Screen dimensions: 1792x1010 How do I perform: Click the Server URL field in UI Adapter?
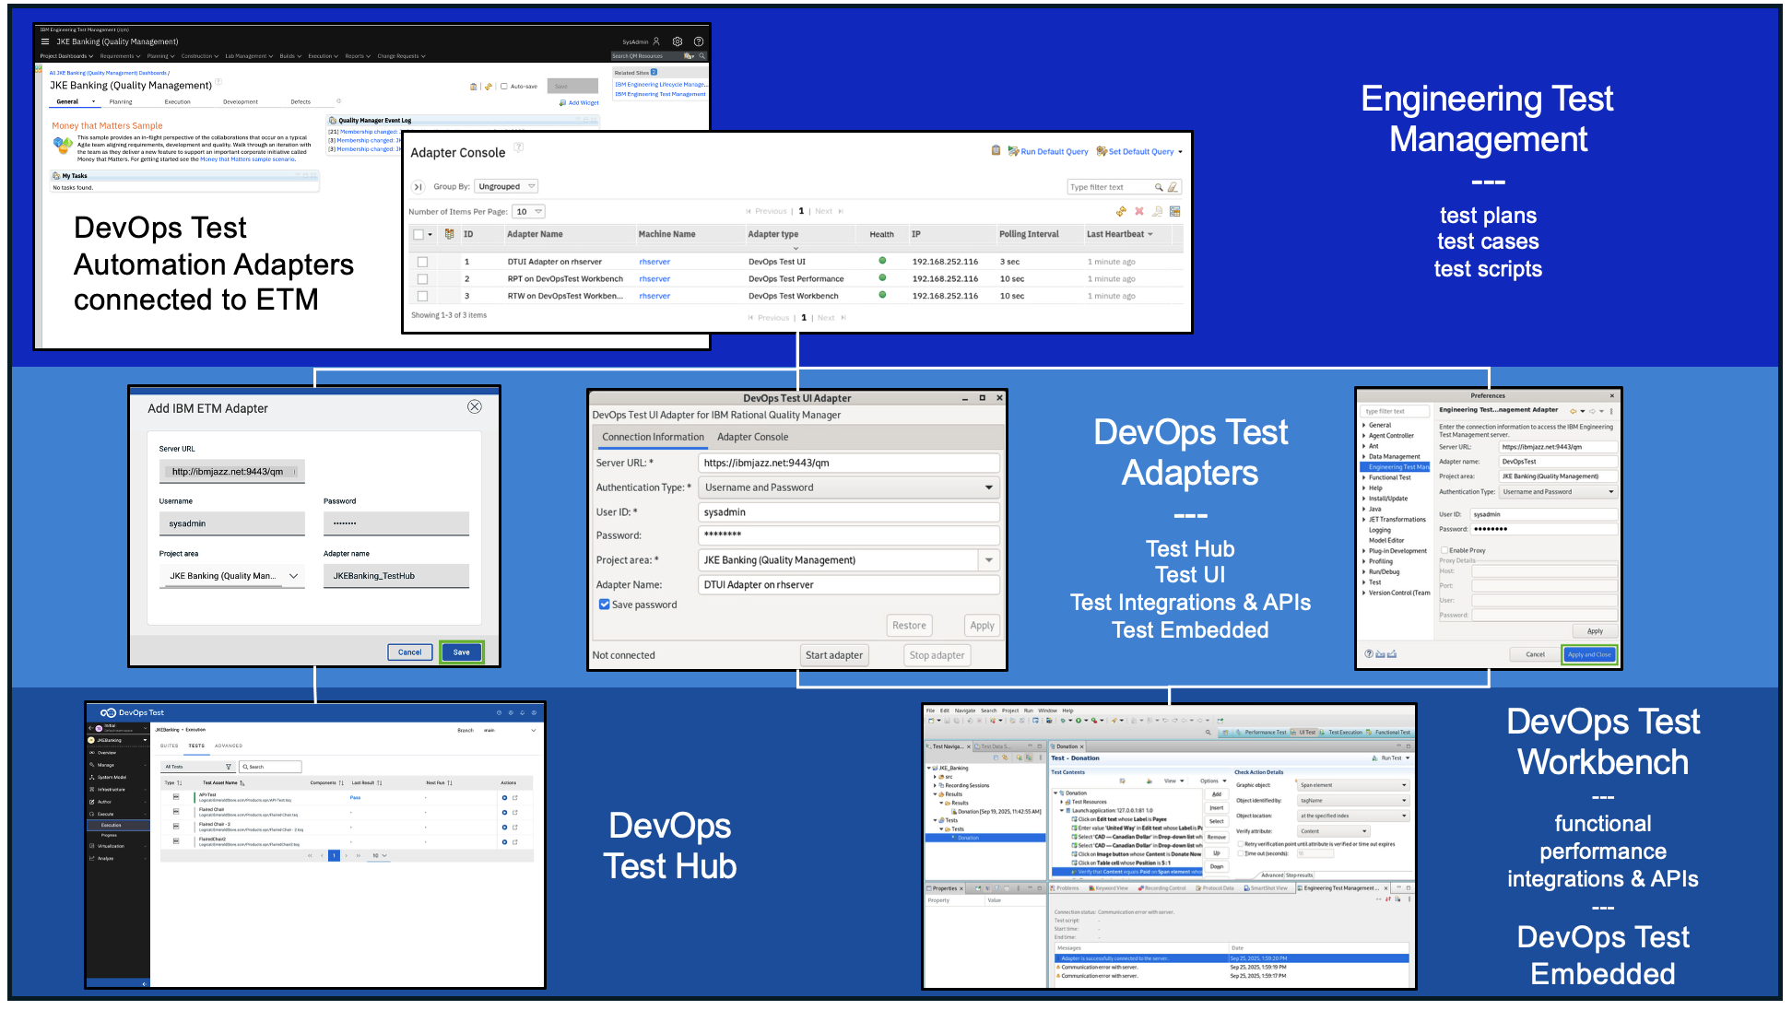coord(848,463)
